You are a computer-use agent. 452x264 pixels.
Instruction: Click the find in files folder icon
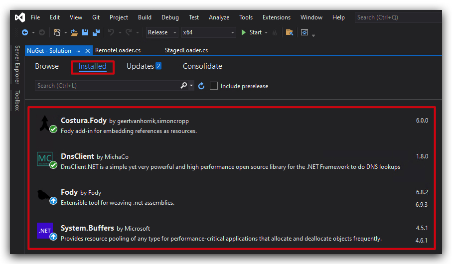click(290, 32)
